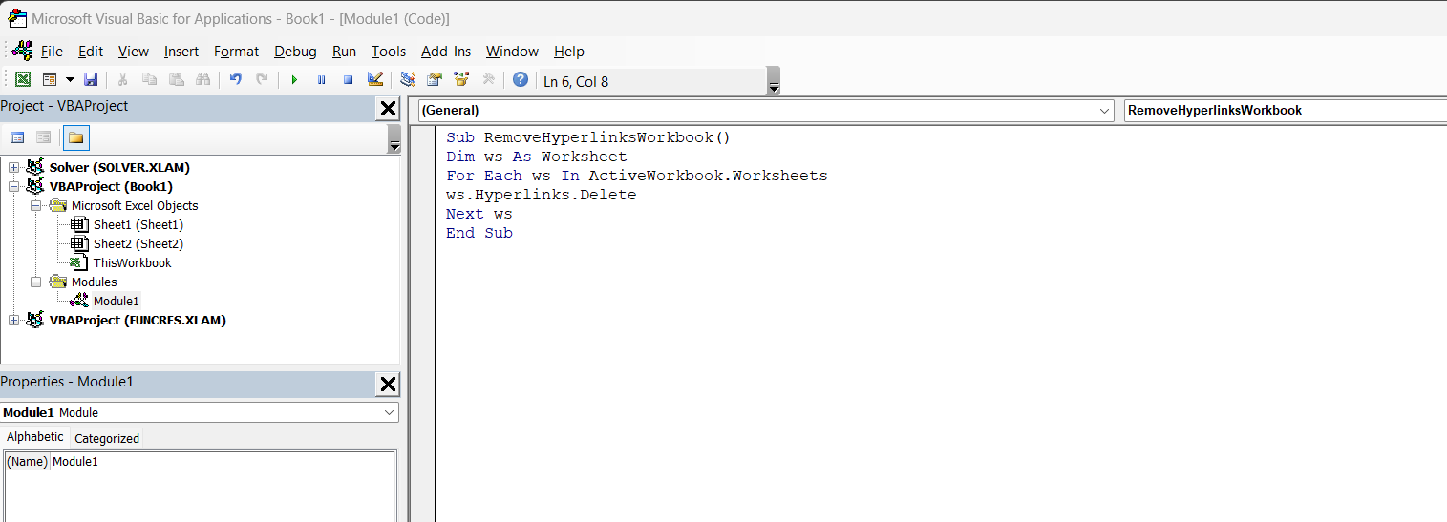The height and width of the screenshot is (522, 1447).
Task: Click the Break pause icon
Action: 321,80
